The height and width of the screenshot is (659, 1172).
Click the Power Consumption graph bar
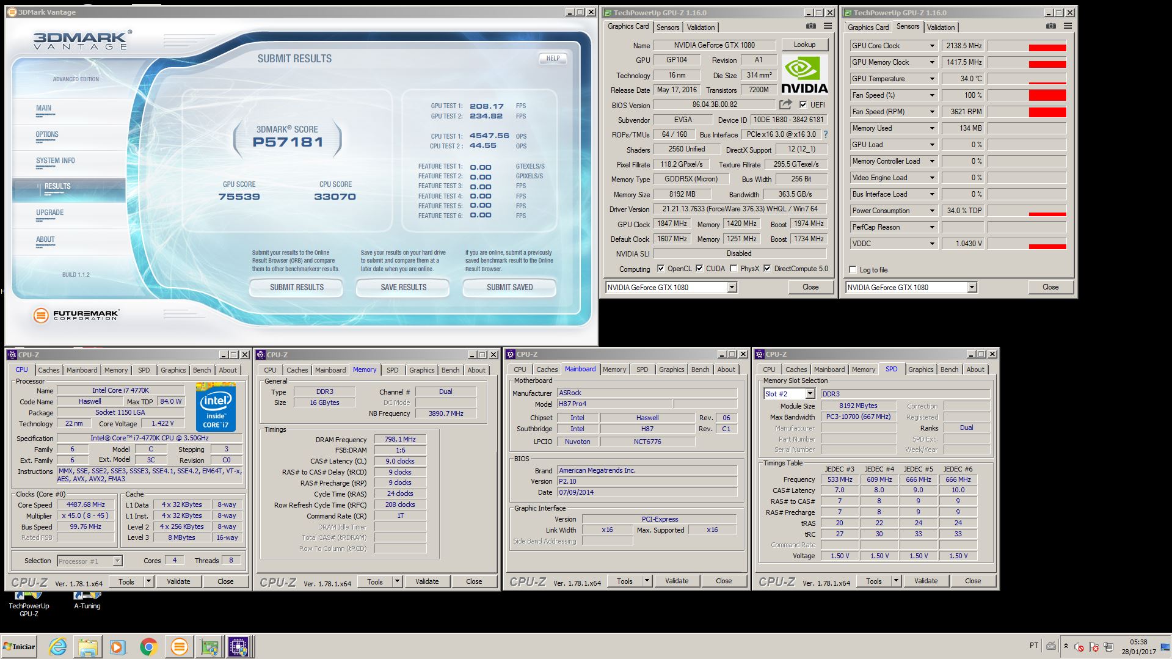pyautogui.click(x=1047, y=214)
